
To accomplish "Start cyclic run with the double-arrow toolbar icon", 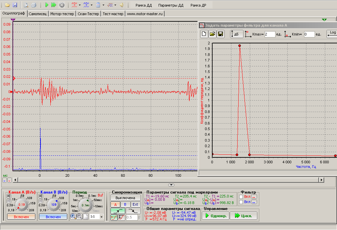I will point(54,5).
